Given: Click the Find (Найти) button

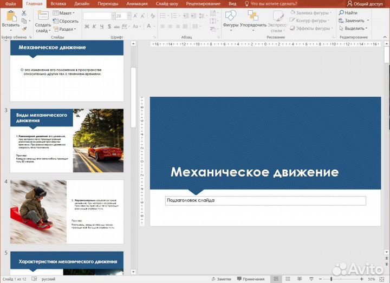Looking at the screenshot, I should 348,12.
